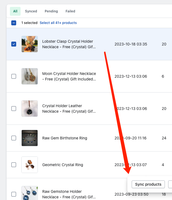Click the Raw Gem Birthstone Ring thumbnail
Viewport: 172px width, 200px height.
[x=30, y=138]
